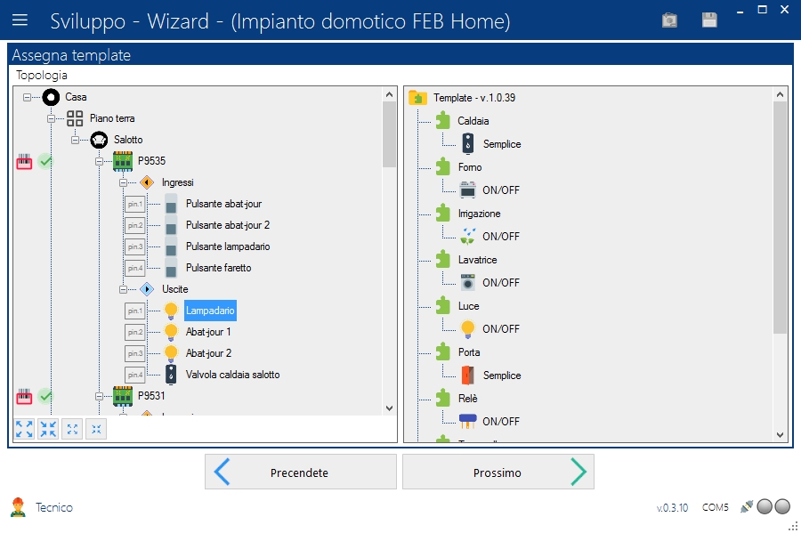The width and height of the screenshot is (801, 533).
Task: Click the save floppy disk icon
Action: pos(709,20)
